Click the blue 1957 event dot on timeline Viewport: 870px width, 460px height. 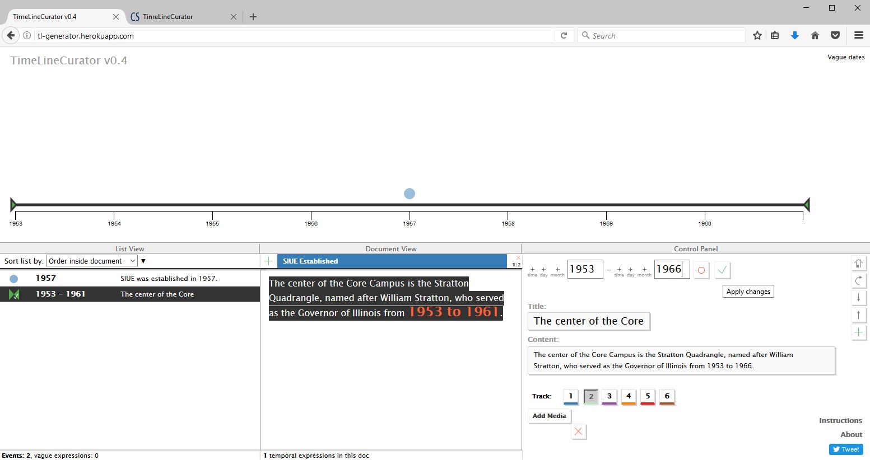pyautogui.click(x=410, y=194)
